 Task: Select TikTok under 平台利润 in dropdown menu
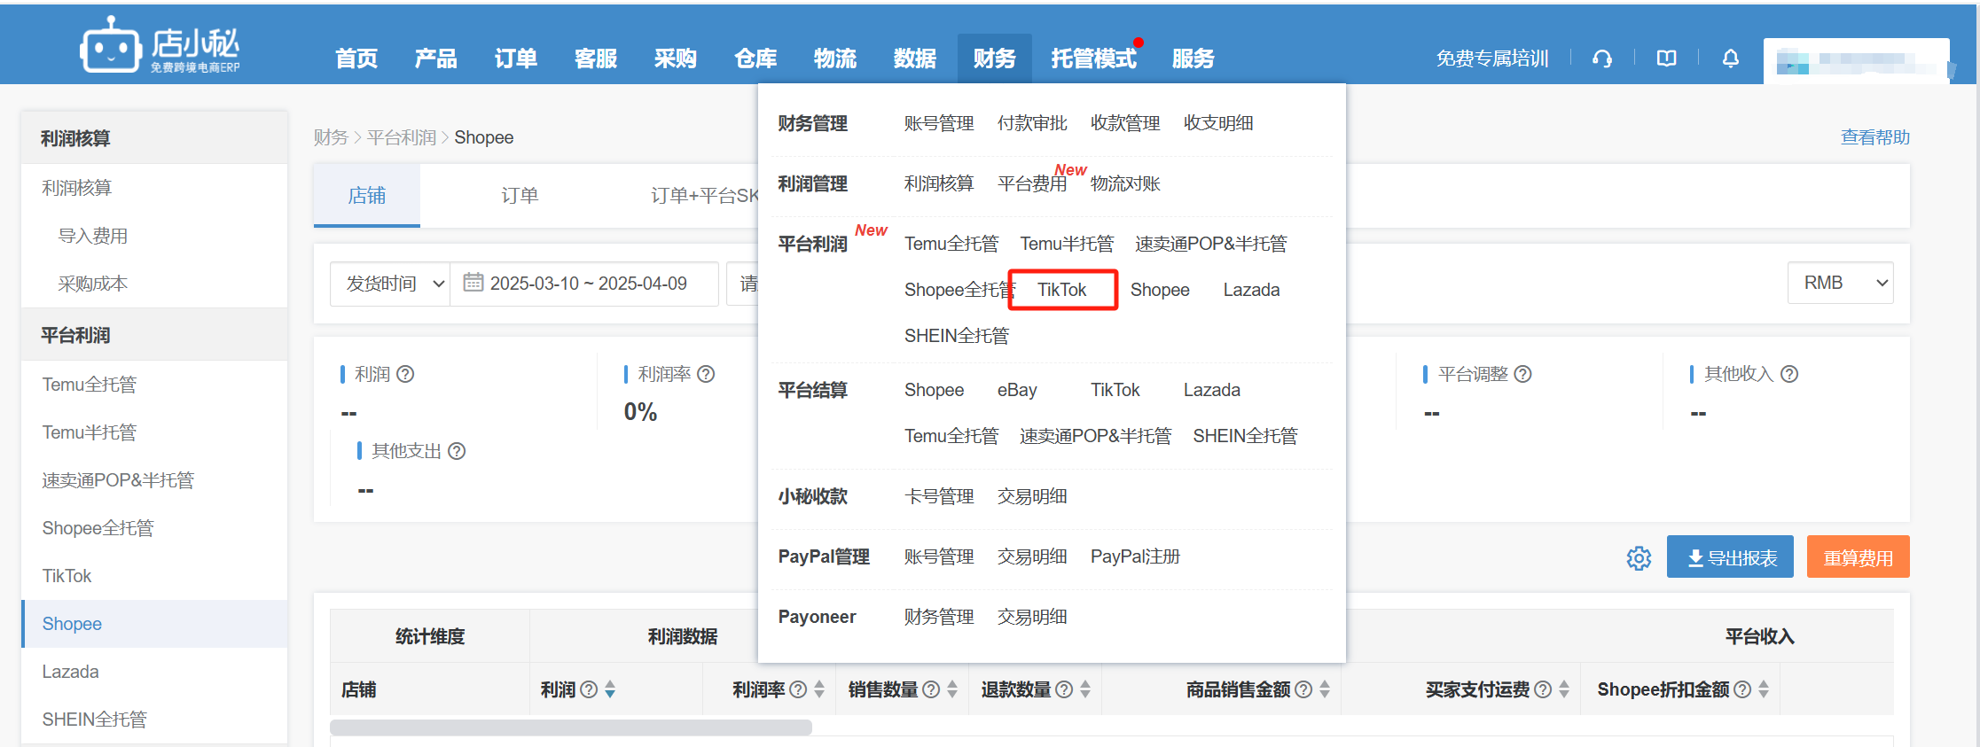coord(1062,290)
